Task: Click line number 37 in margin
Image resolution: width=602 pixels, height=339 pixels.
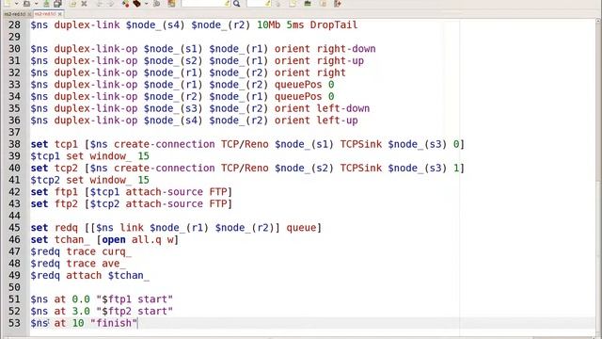Action: point(14,133)
